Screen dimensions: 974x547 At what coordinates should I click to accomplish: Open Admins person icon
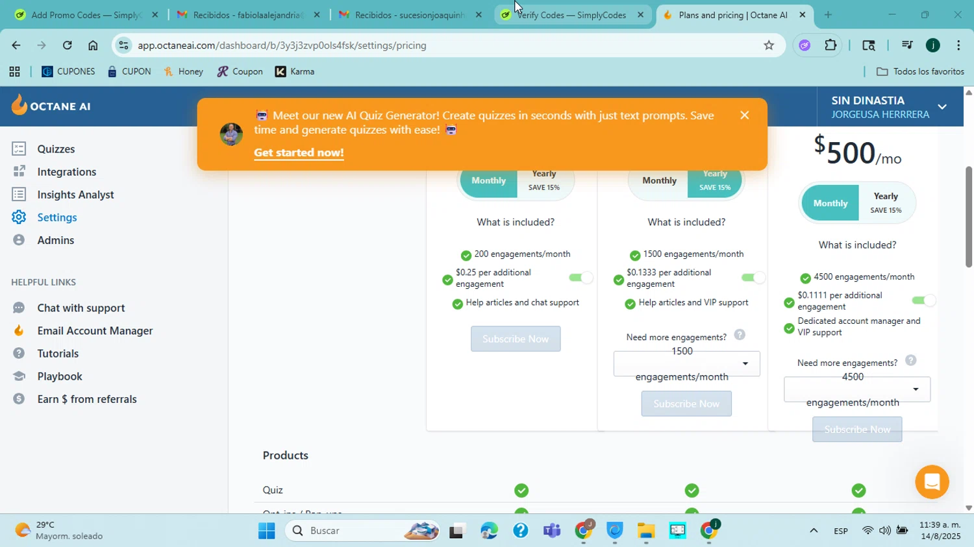pyautogui.click(x=19, y=239)
